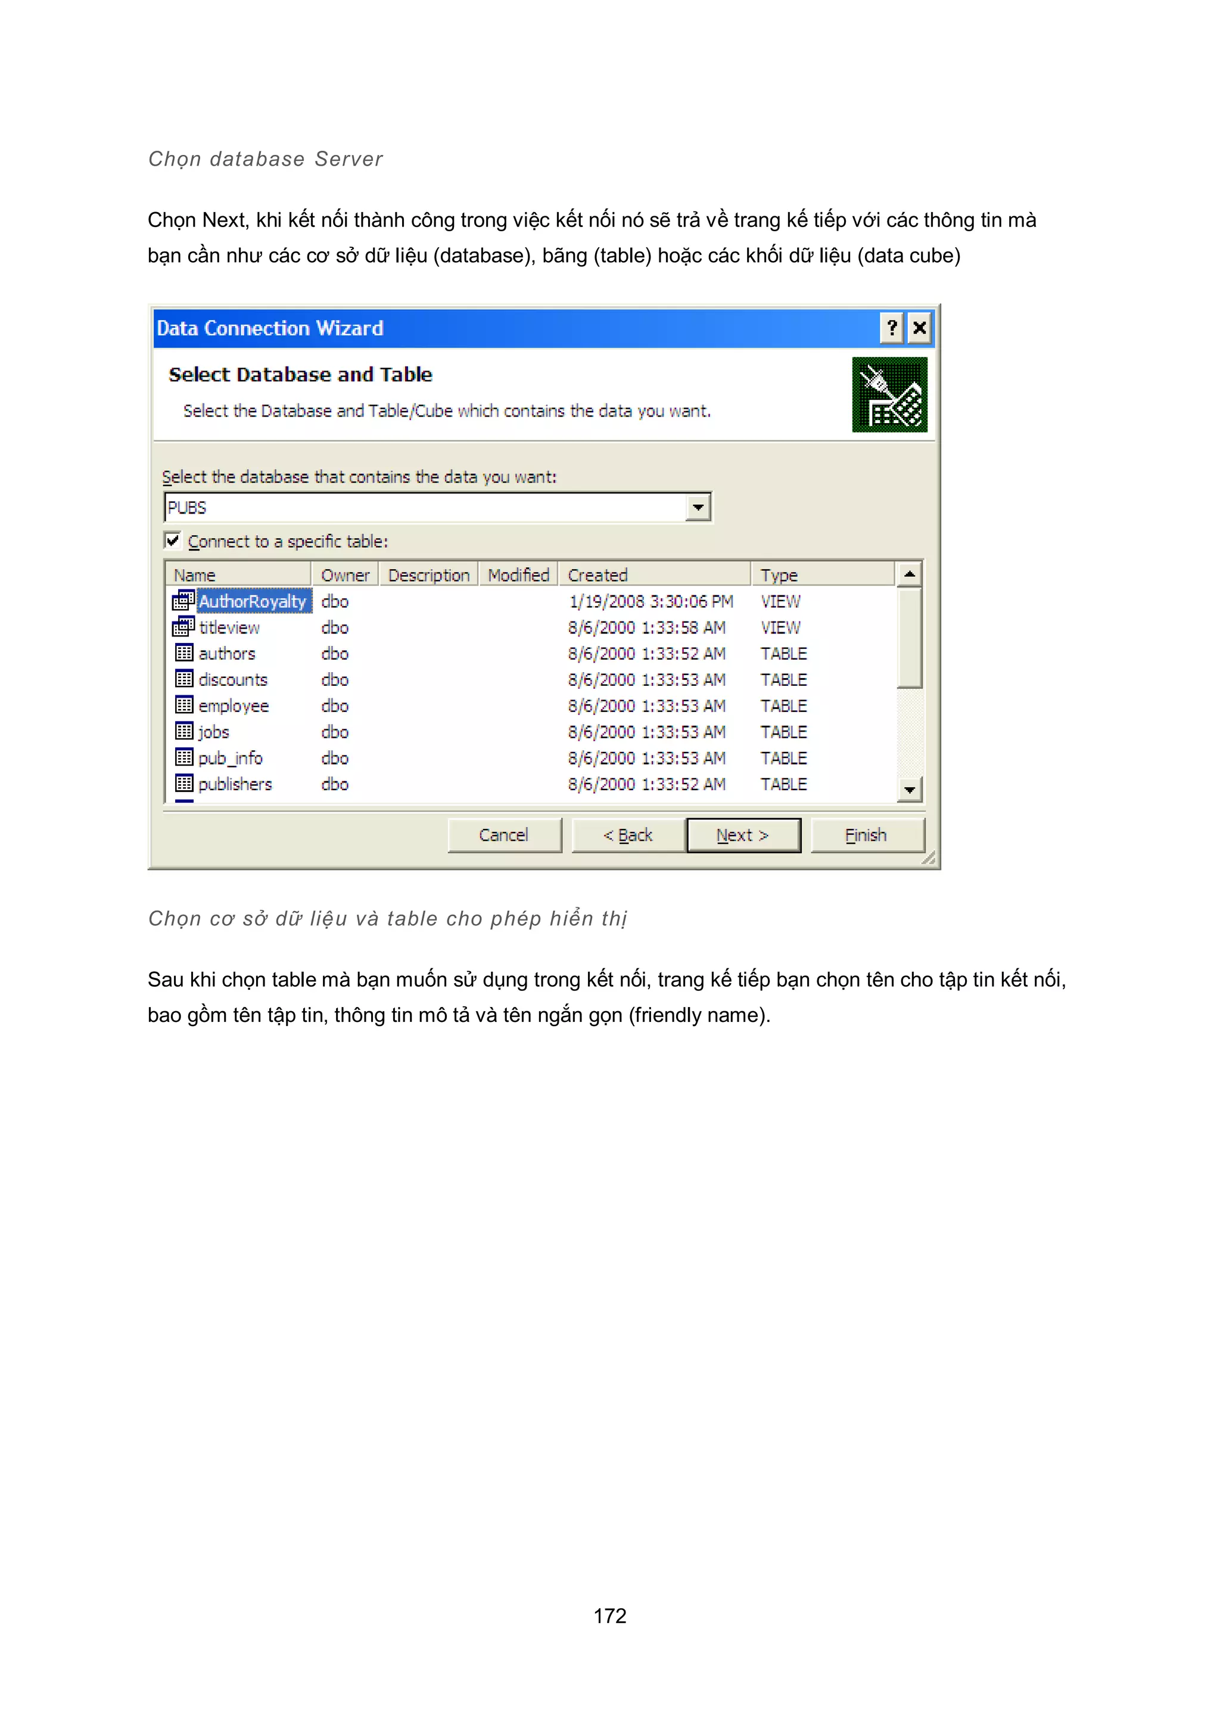
Task: Click the VIEW type of AuthorRoyalty
Action: point(780,601)
